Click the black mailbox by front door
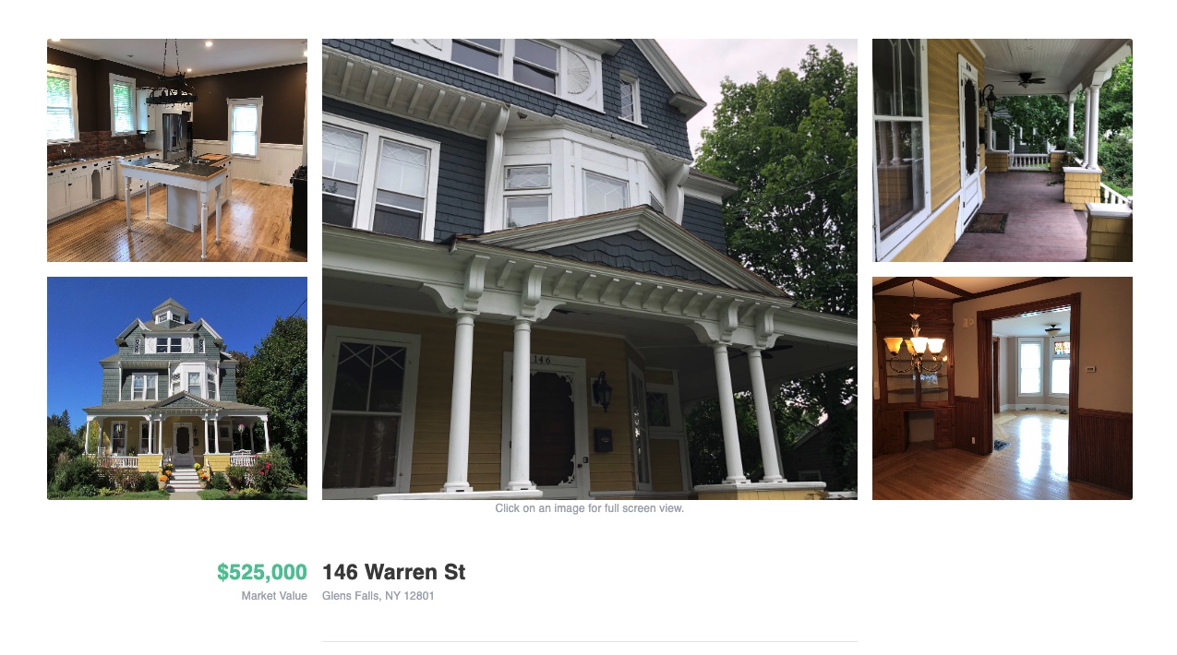Image resolution: width=1177 pixels, height=655 pixels. pyautogui.click(x=603, y=439)
